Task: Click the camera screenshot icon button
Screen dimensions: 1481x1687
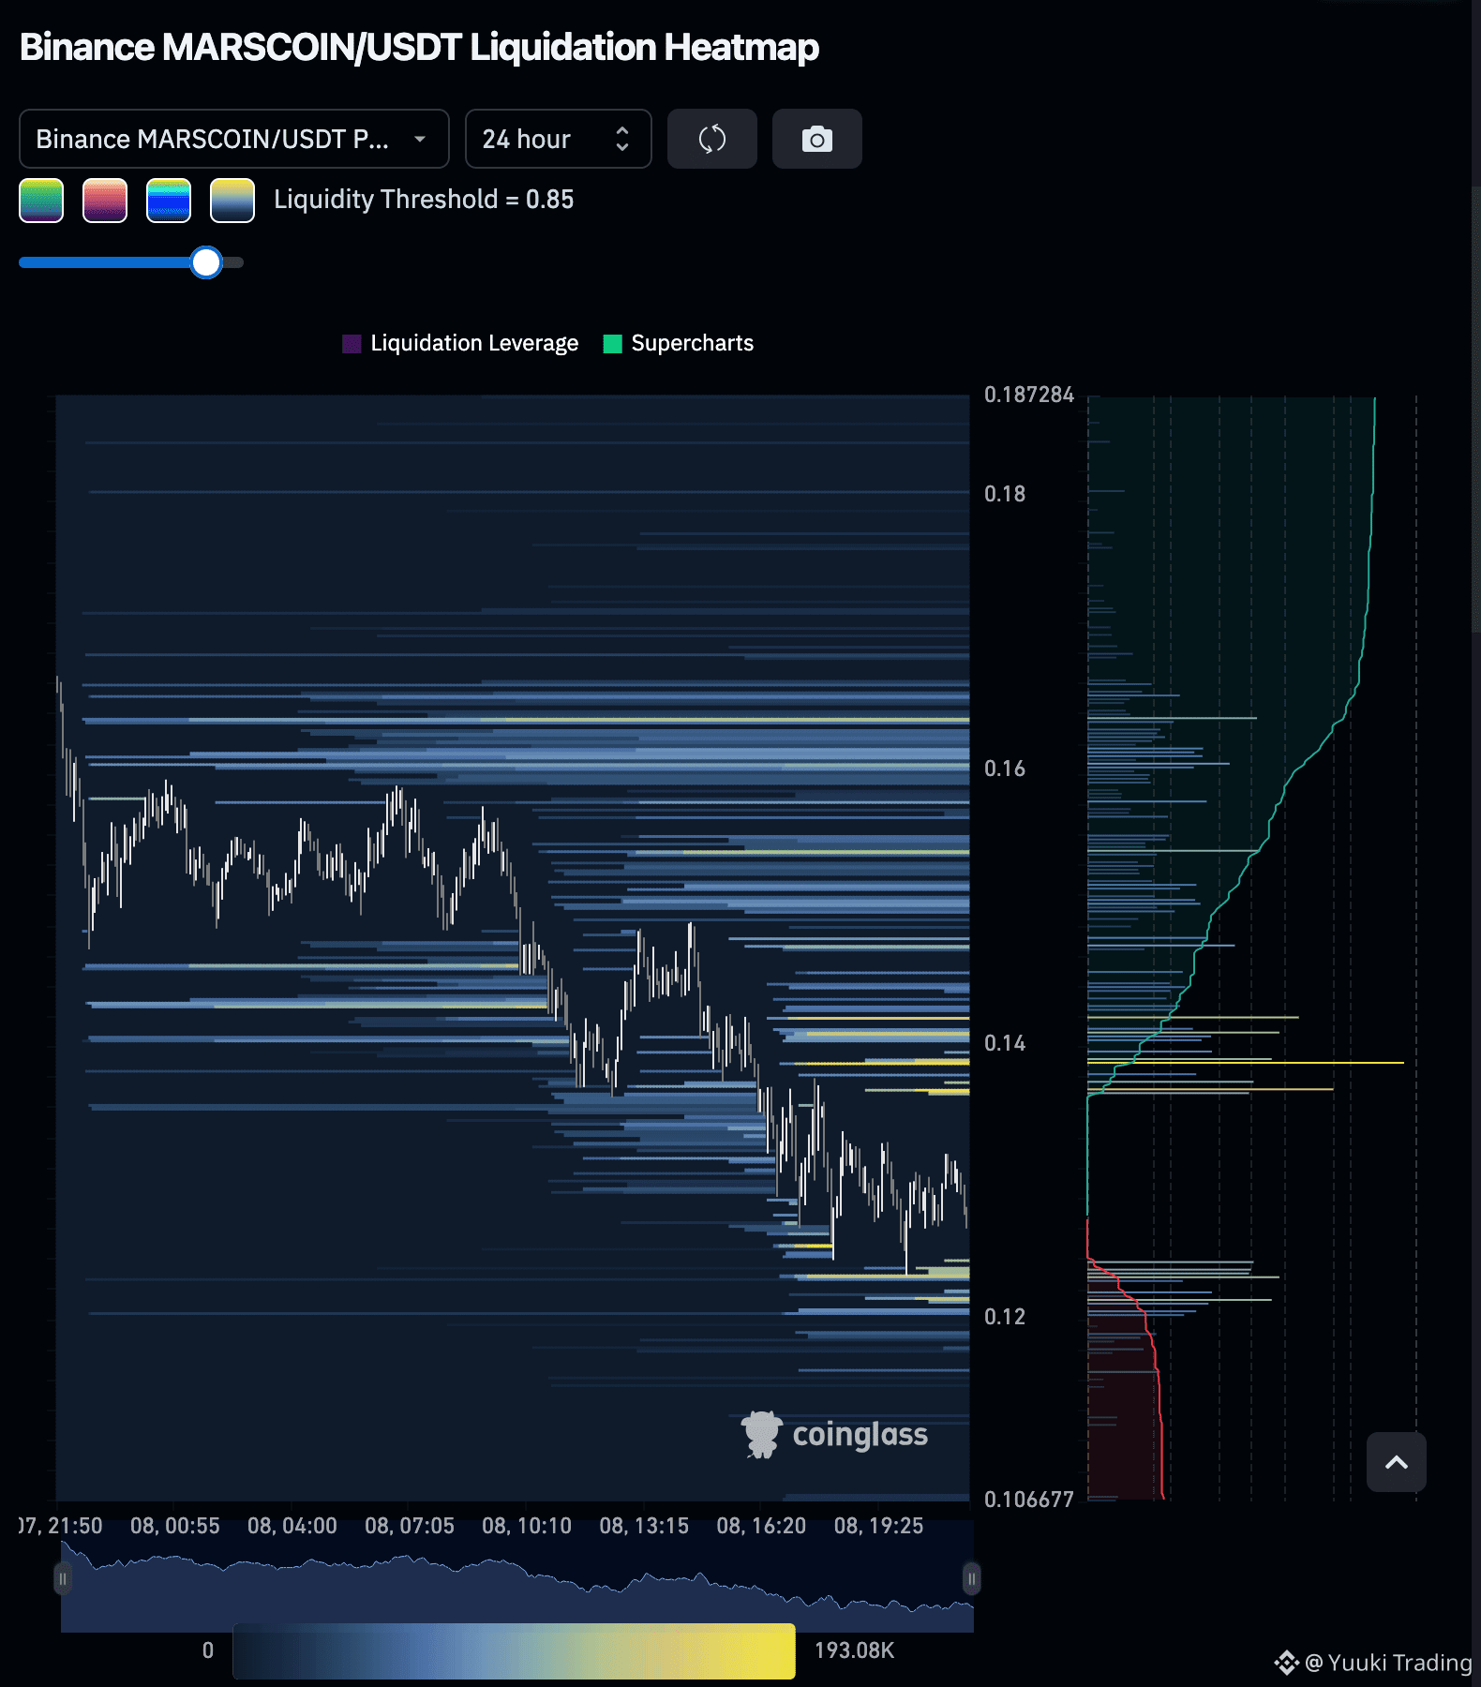Action: (817, 139)
